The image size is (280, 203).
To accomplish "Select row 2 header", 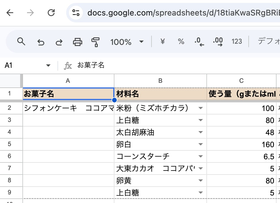I will click(x=10, y=108).
